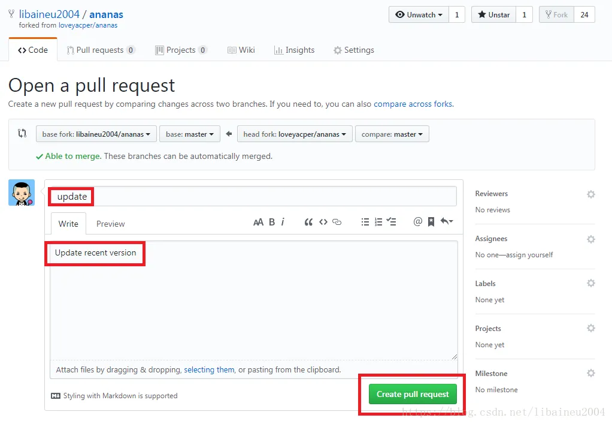This screenshot has height=424, width=612.
Task: Open the Milestone gear settings
Action: point(591,373)
